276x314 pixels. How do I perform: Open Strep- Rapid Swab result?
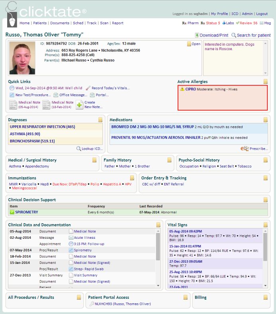[x=89, y=269]
